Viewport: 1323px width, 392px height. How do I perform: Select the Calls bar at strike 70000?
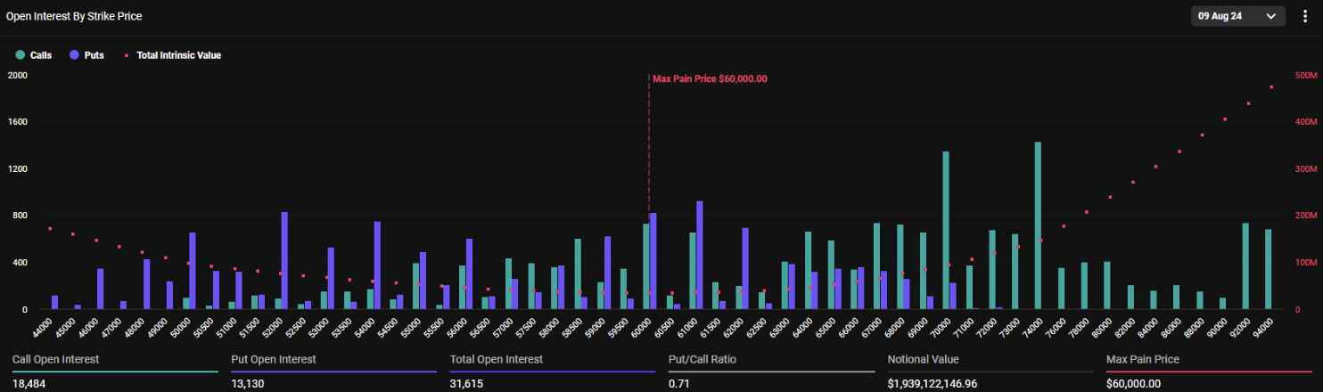pos(946,230)
